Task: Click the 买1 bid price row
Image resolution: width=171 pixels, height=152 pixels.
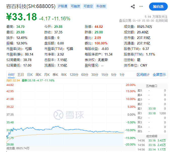Action: click(x=152, y=113)
